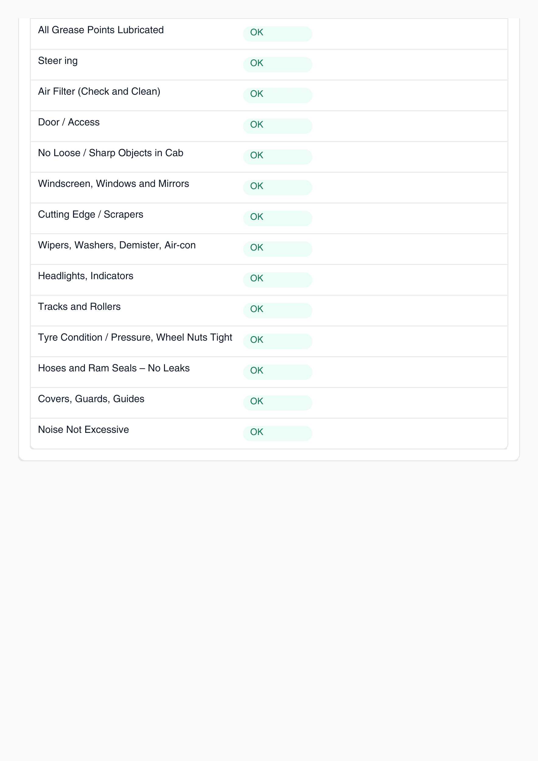The image size is (538, 761).
Task: Click OK status beside Air Filter row
Action: [x=277, y=95]
